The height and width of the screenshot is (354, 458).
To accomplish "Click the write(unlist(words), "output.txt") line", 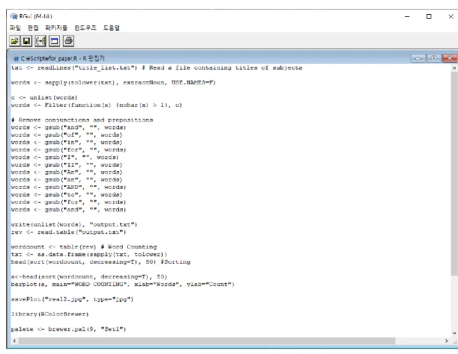I will pyautogui.click(x=74, y=224).
